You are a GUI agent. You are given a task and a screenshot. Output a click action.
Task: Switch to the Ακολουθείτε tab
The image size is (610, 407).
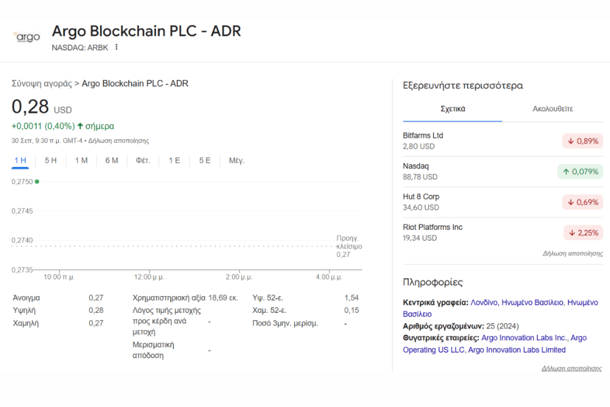tap(553, 109)
